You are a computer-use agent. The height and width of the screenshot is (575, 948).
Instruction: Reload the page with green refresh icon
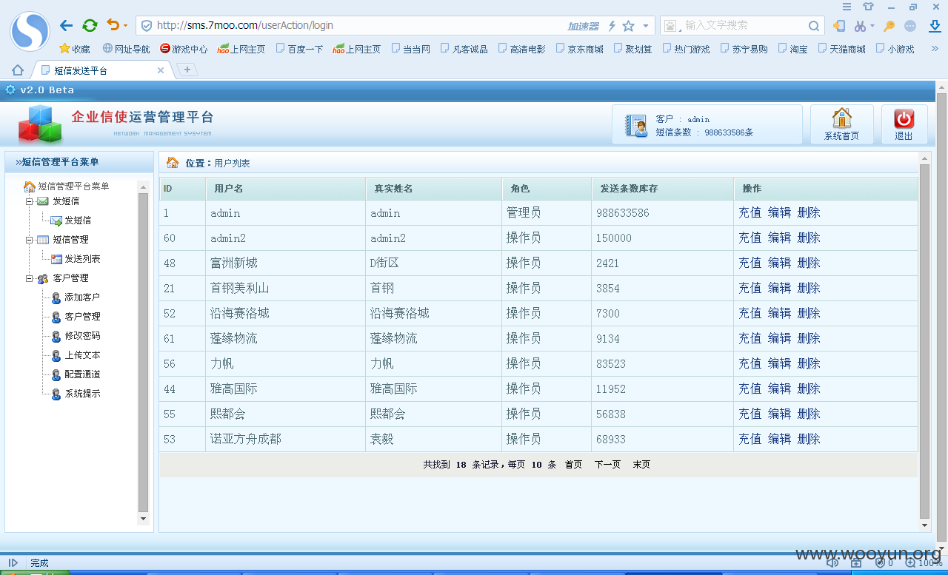[x=90, y=25]
